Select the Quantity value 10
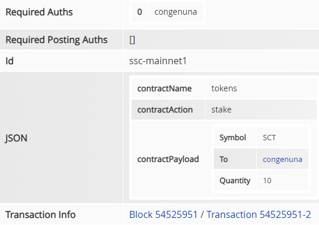The height and width of the screenshot is (225, 319). pos(267,181)
